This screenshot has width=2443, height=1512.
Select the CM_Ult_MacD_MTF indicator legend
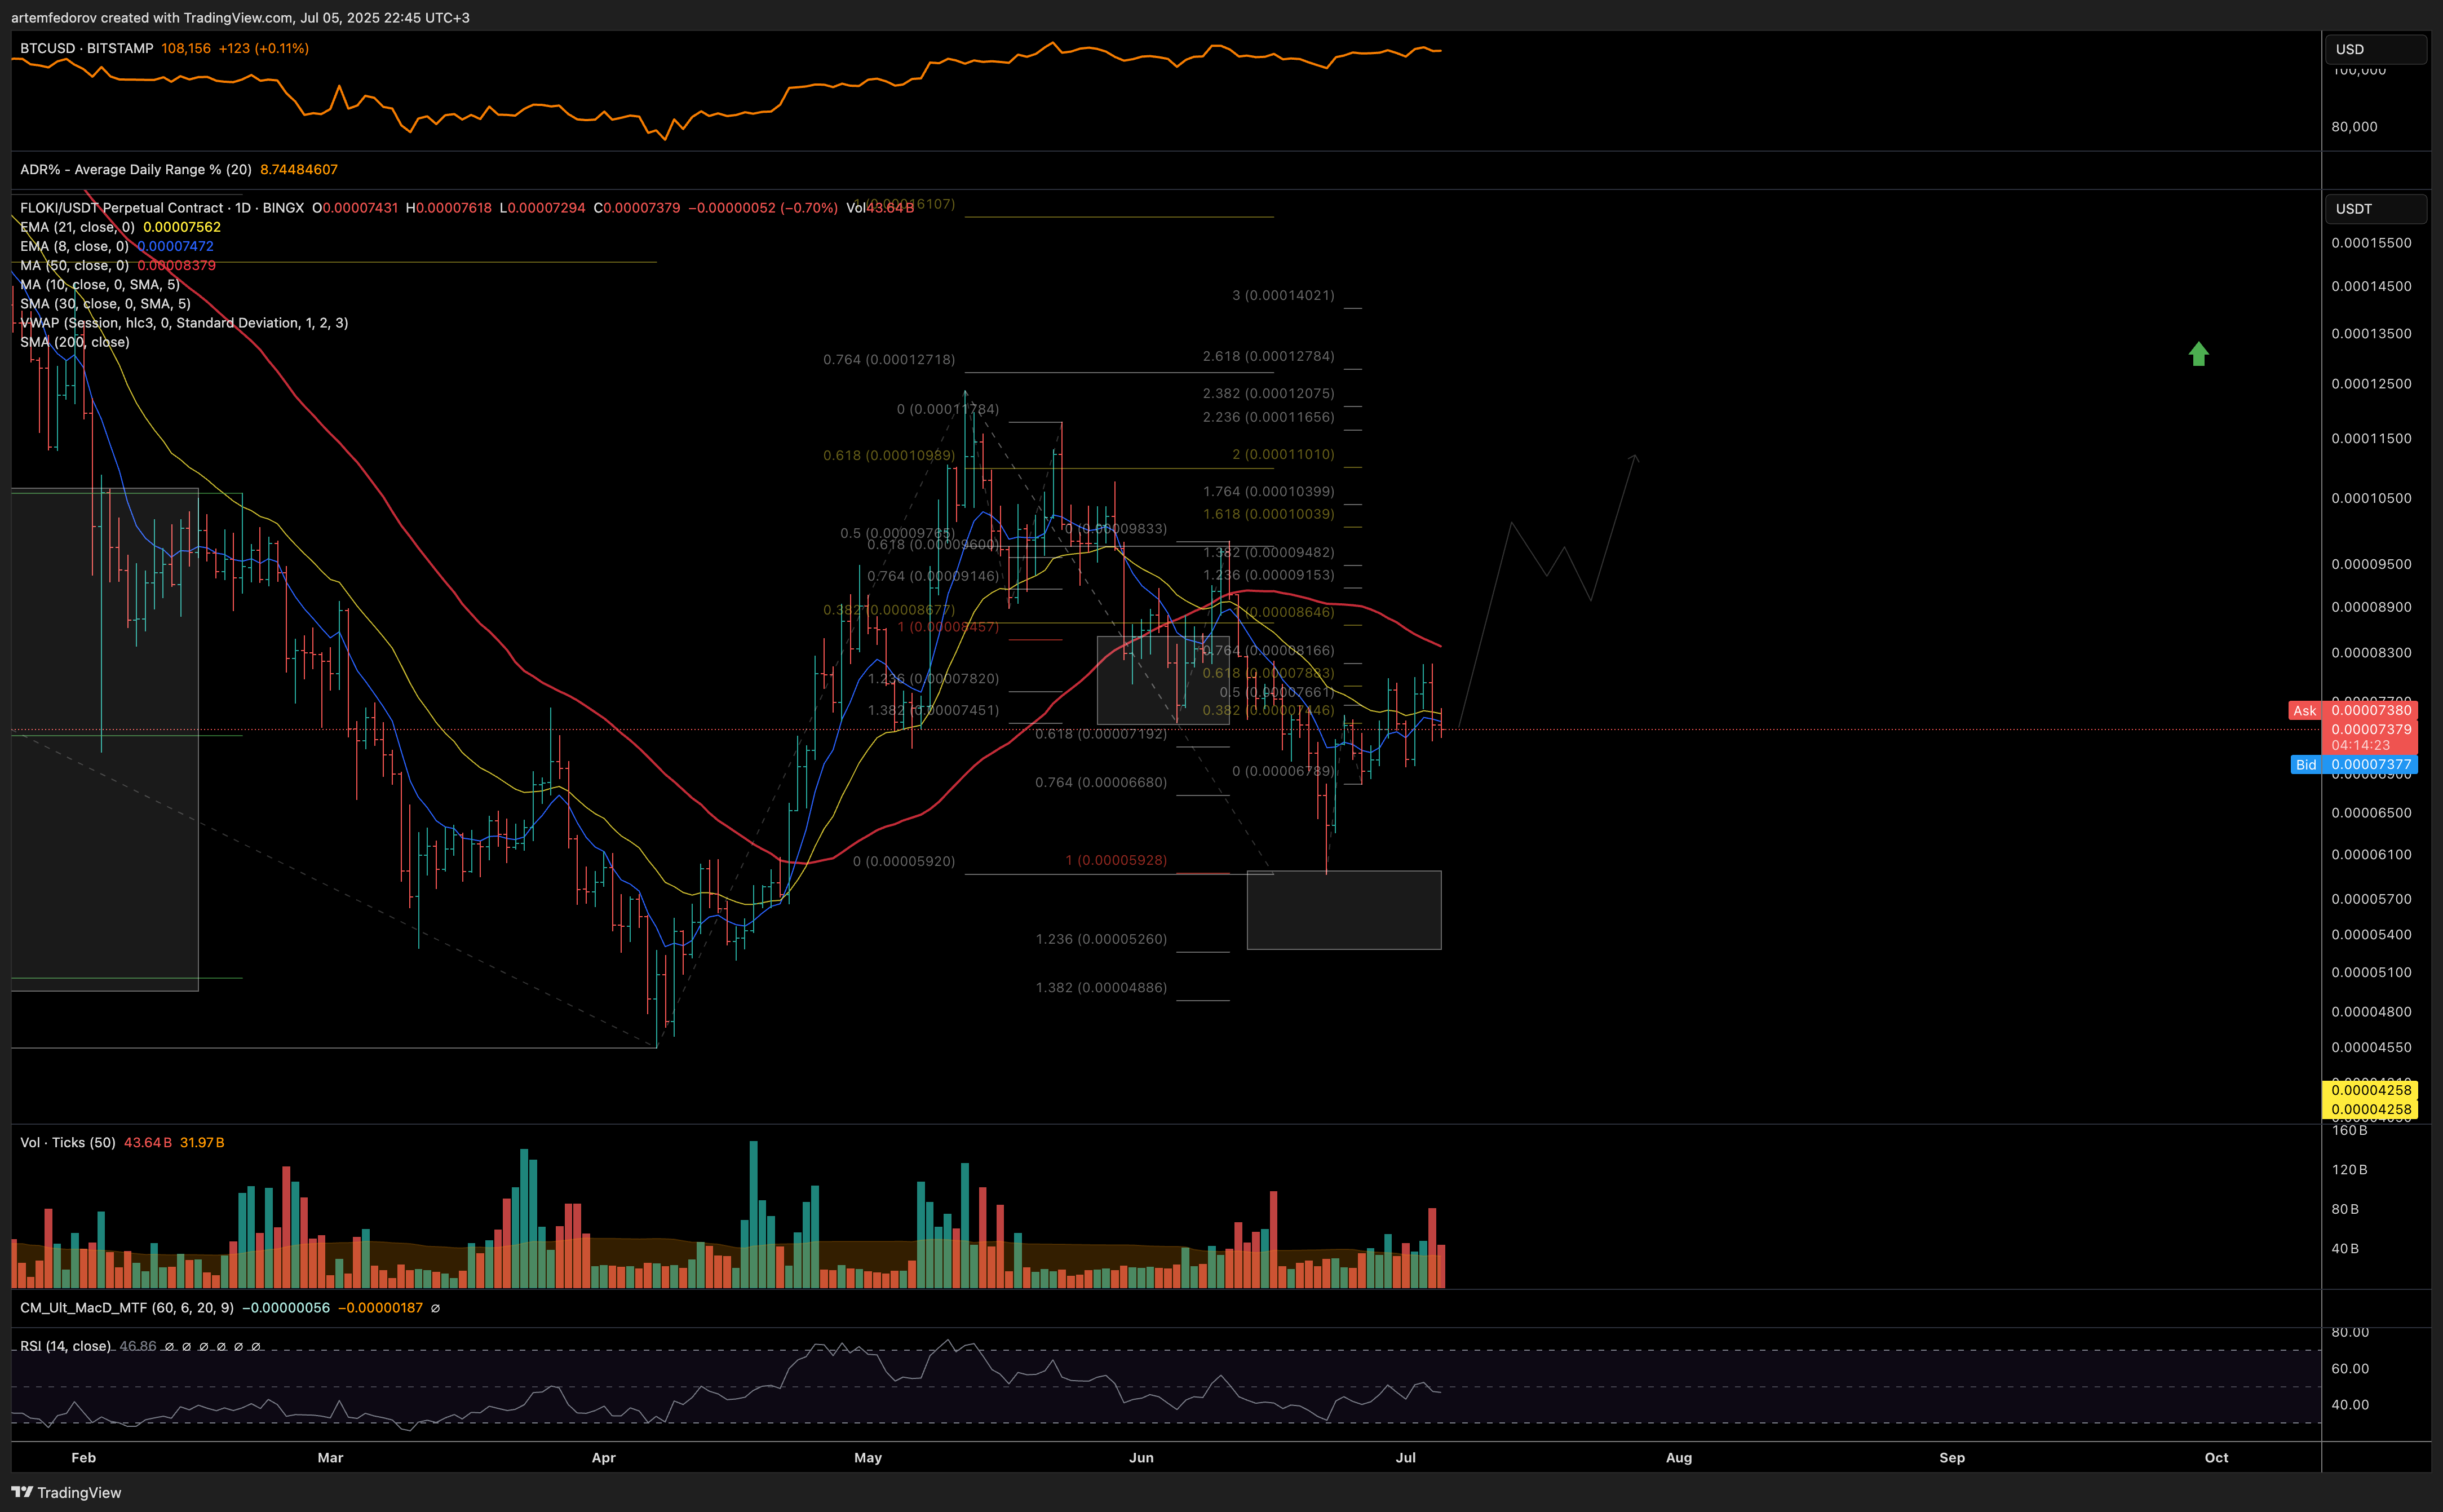tap(127, 1308)
